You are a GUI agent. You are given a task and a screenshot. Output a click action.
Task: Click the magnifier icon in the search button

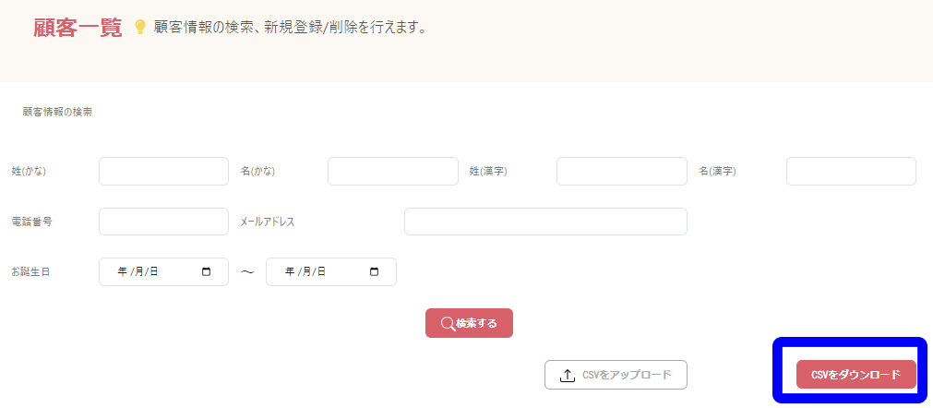tap(447, 323)
